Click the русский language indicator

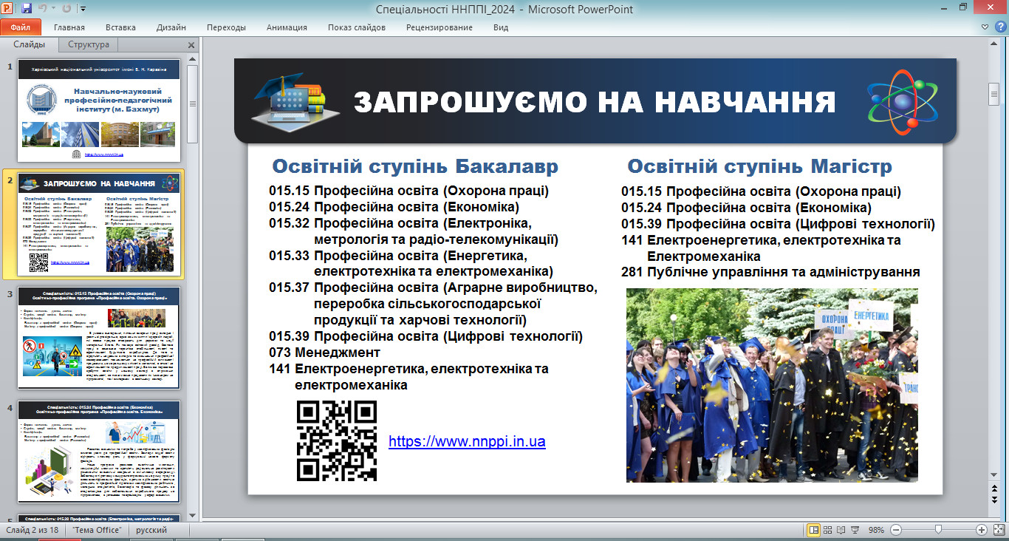[151, 531]
